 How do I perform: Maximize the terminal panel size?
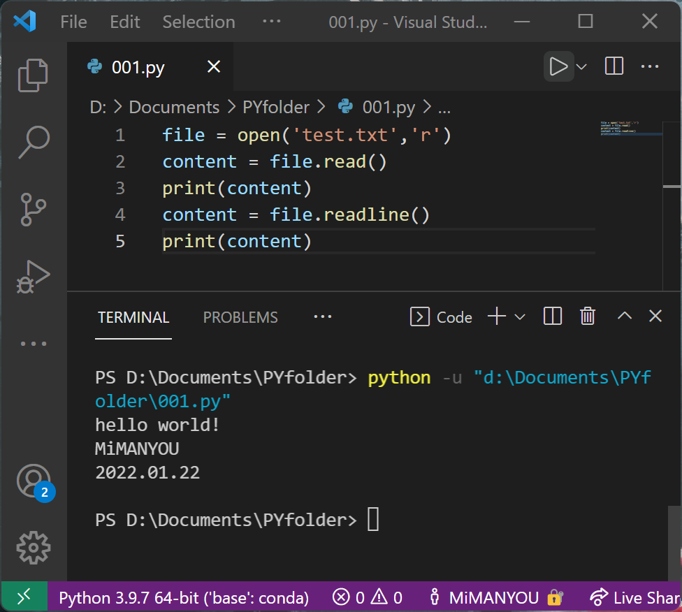tap(624, 316)
